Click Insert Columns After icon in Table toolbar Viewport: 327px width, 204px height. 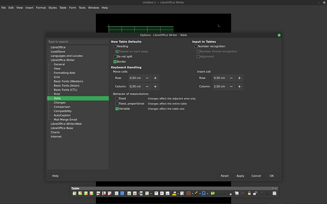pyautogui.click(x=91, y=194)
